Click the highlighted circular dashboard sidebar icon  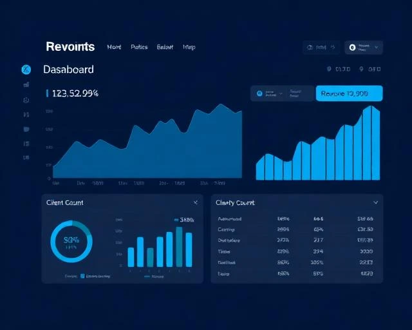(26, 70)
